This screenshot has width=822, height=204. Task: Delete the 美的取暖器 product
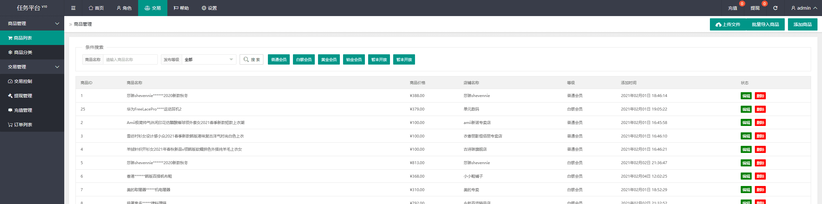coord(760,190)
